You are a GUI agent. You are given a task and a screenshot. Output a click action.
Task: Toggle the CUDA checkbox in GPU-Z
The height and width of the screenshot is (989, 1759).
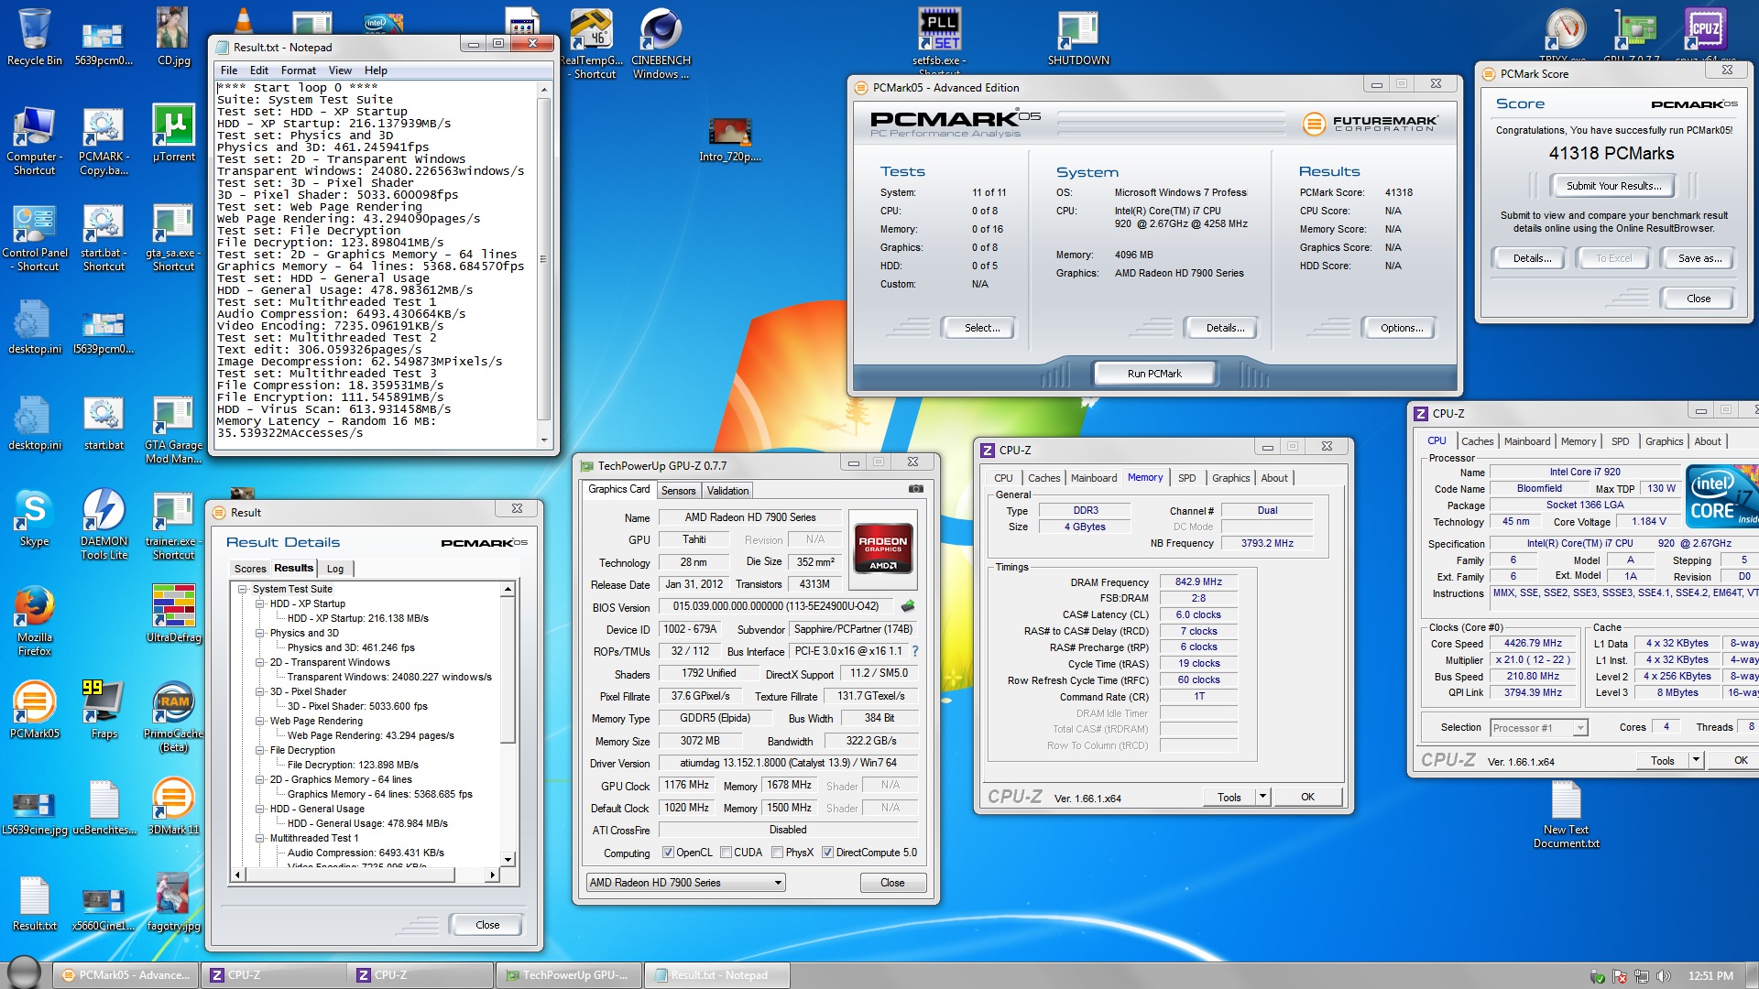click(726, 853)
